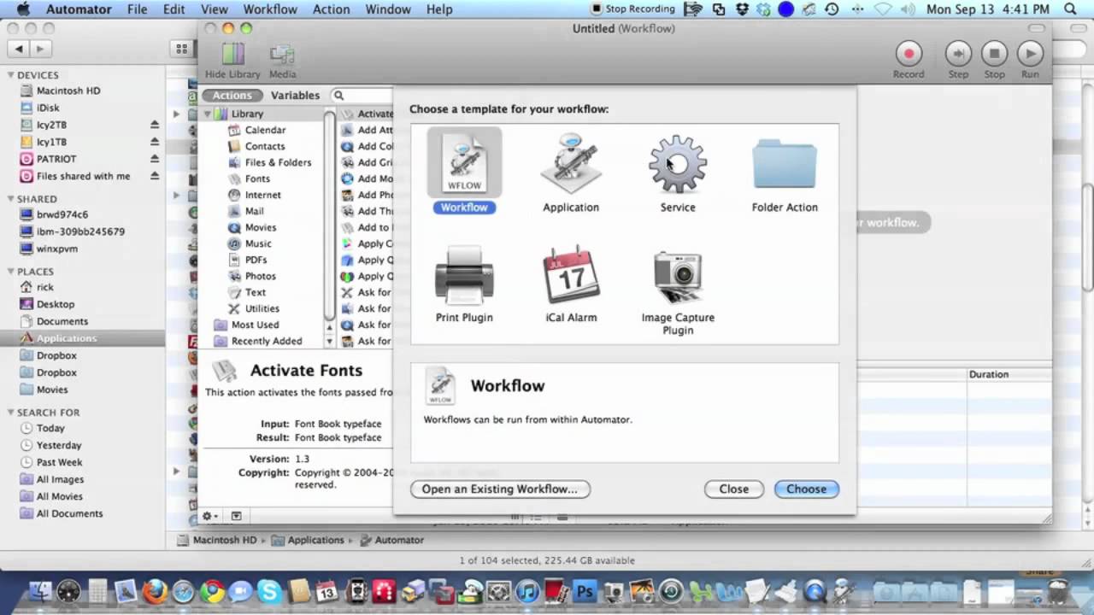Click the actions search field
The width and height of the screenshot is (1094, 615).
coord(362,96)
